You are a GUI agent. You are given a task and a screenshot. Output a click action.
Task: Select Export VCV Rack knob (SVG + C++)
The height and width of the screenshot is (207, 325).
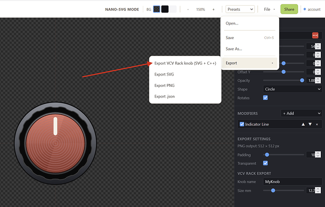click(185, 63)
